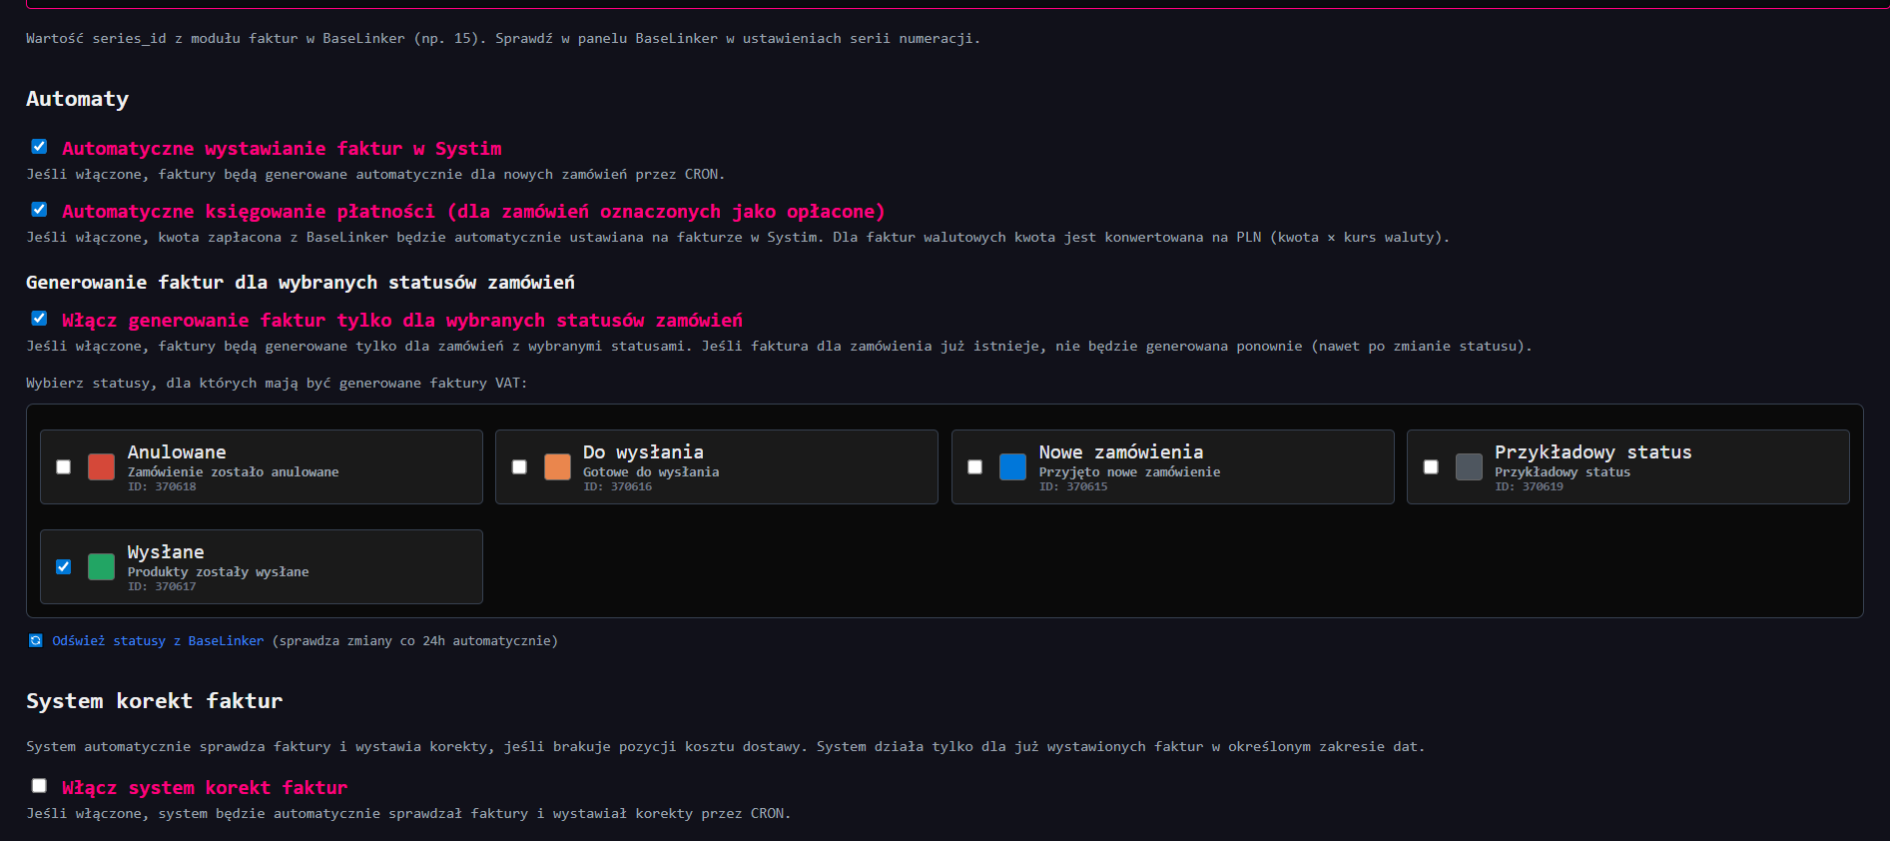Open the Odśwież statusy z BaseLinker link
The width and height of the screenshot is (1890, 841).
(x=158, y=641)
